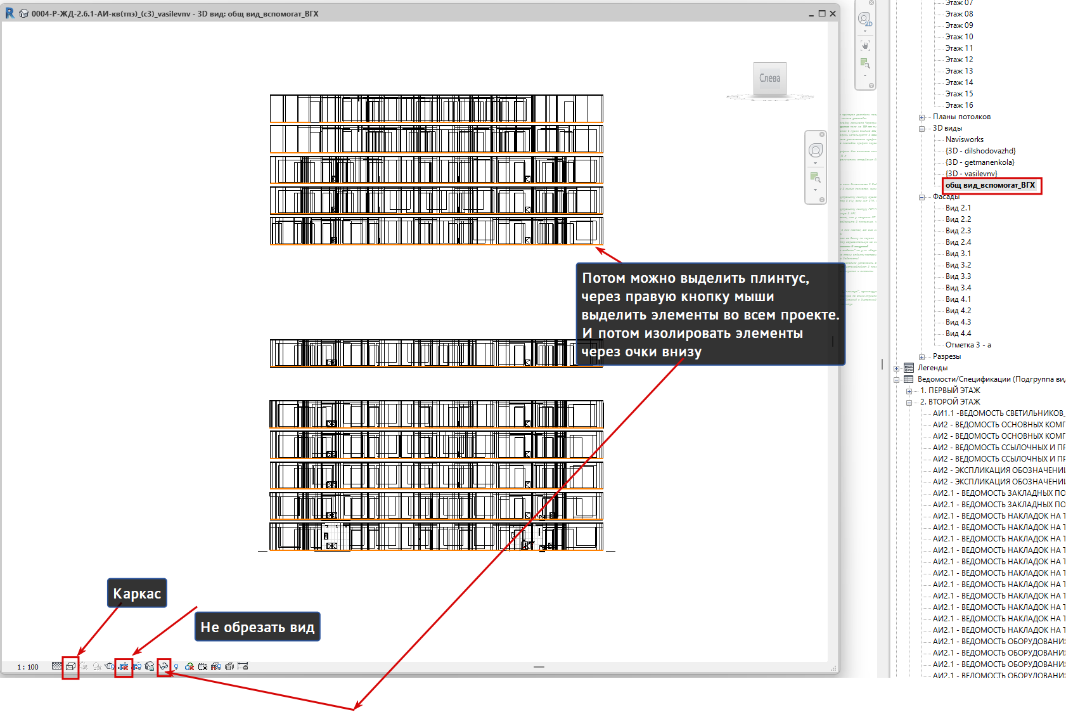Open customize options of 3D view navigation bar

pos(822,200)
